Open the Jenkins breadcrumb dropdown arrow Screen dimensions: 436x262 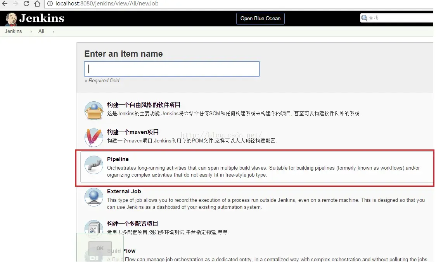[31, 31]
